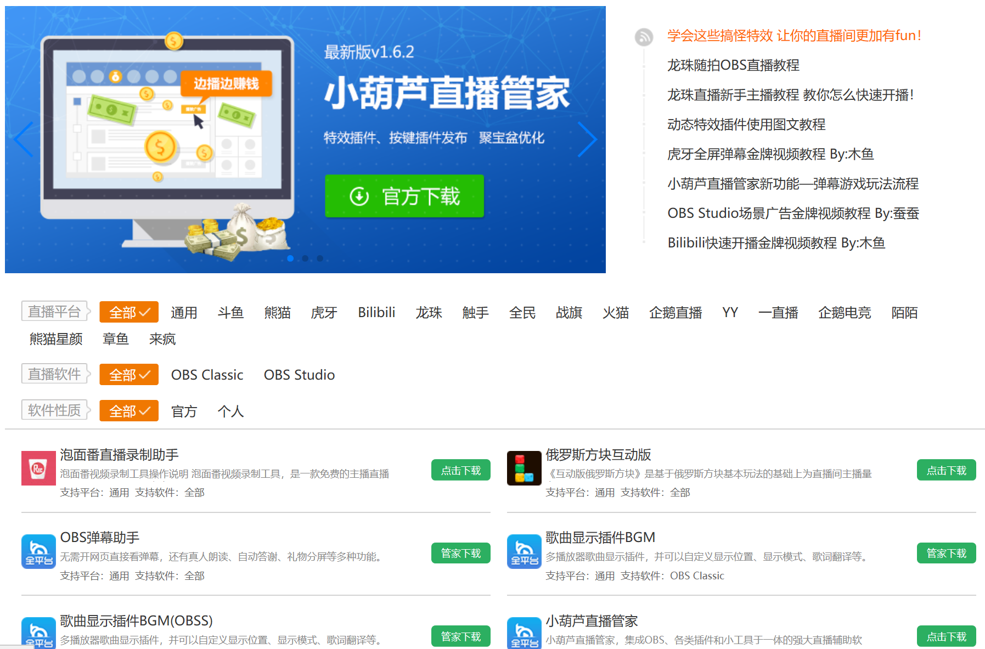Open 弹幕游戏玩法流程 tutorial link
The width and height of the screenshot is (985, 649).
(x=793, y=184)
